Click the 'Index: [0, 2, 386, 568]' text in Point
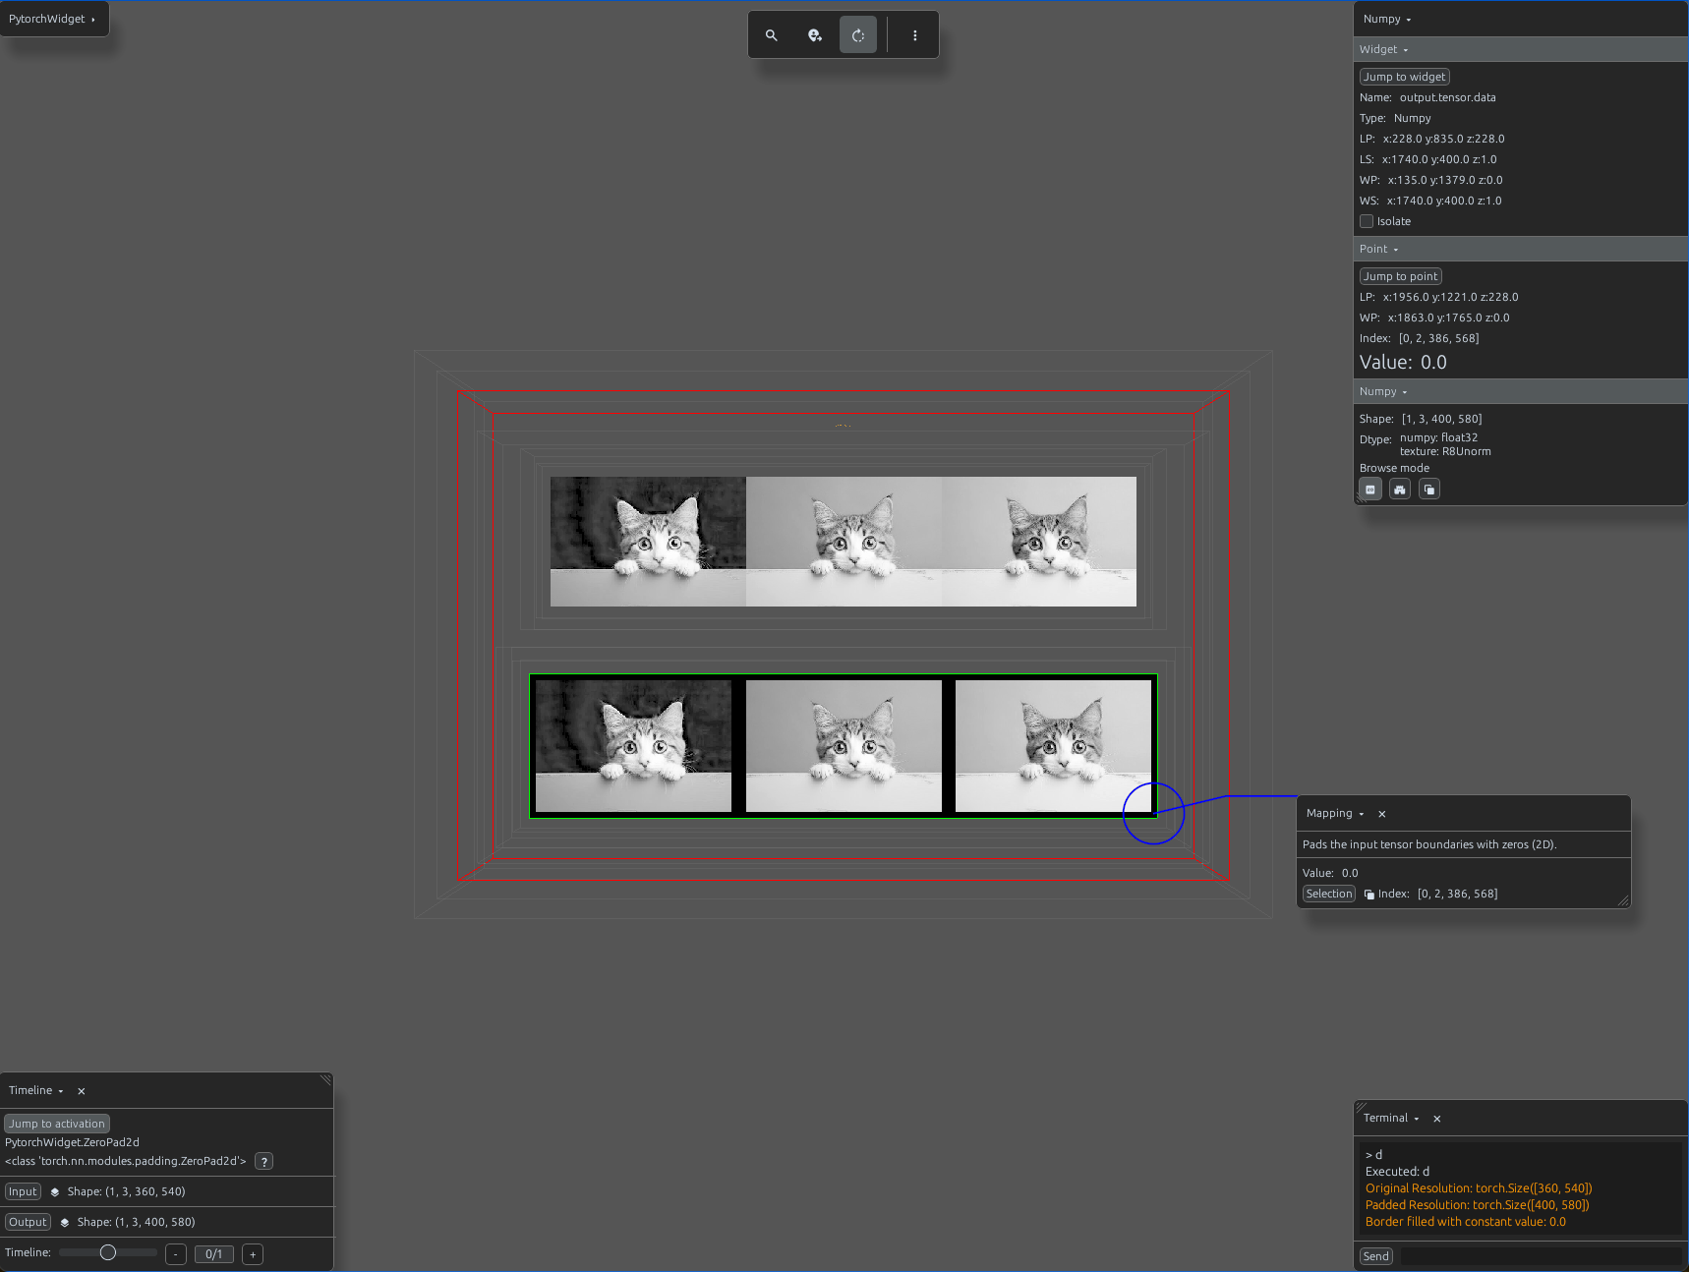Viewport: 1689px width, 1272px height. [x=1419, y=338]
